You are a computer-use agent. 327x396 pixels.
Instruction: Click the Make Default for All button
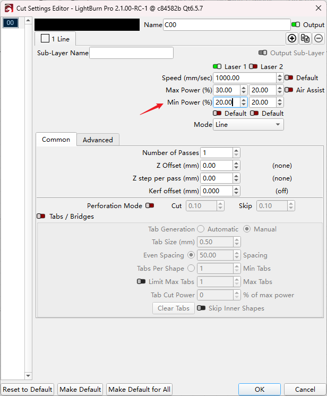(140, 389)
